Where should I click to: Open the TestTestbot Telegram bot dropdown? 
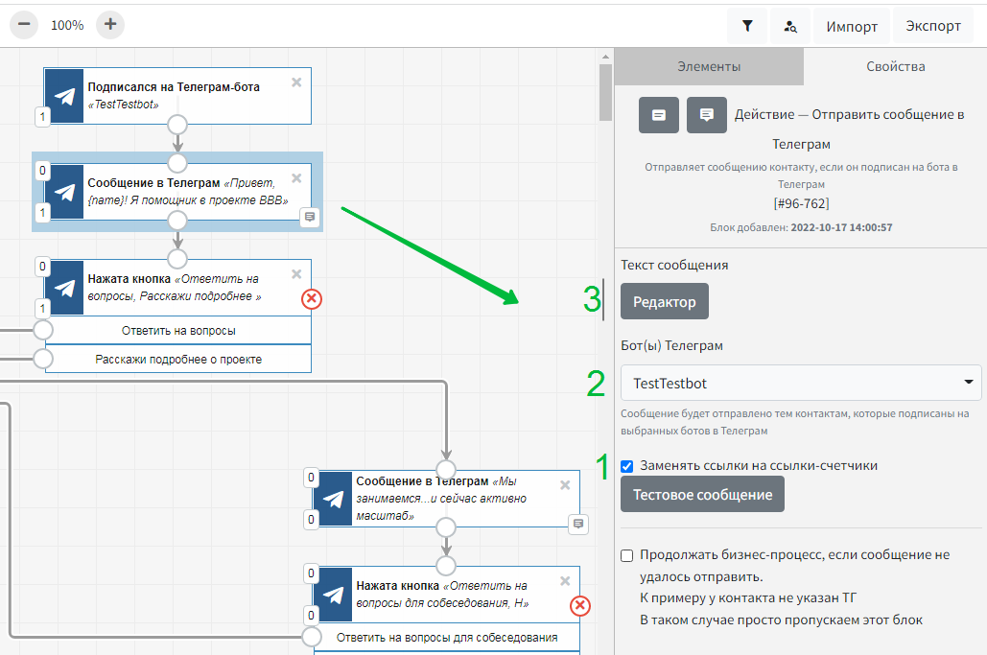click(x=801, y=383)
